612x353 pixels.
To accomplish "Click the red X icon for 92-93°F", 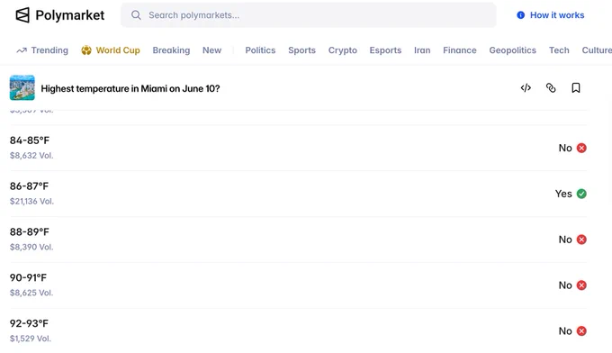I will pos(581,330).
